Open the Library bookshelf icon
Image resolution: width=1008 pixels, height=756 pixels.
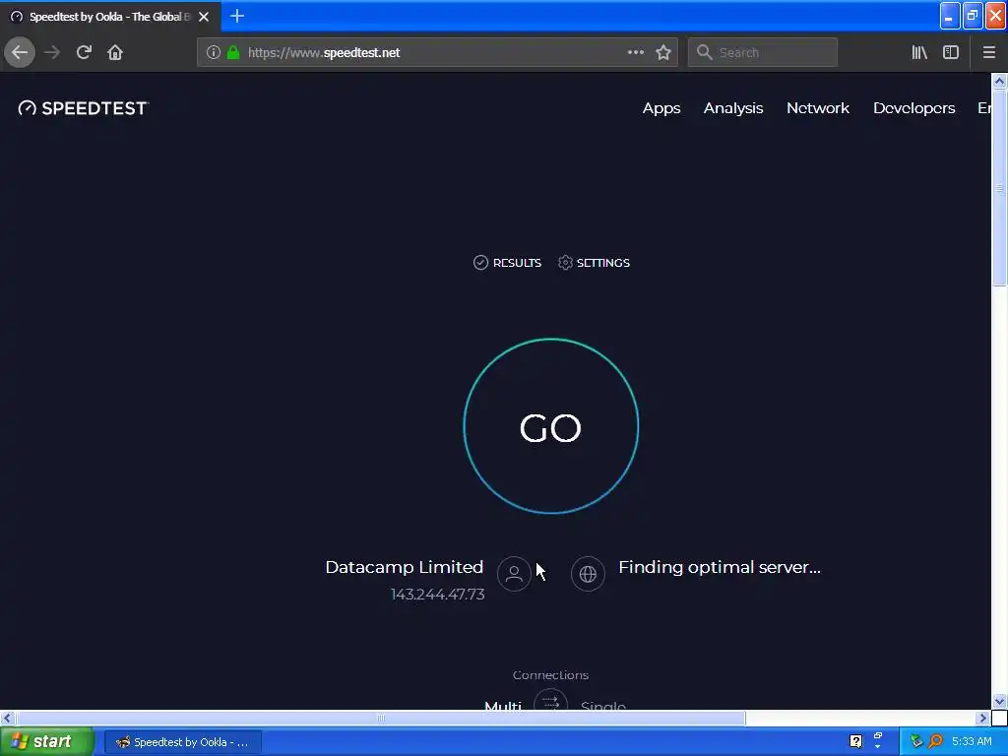click(x=919, y=52)
